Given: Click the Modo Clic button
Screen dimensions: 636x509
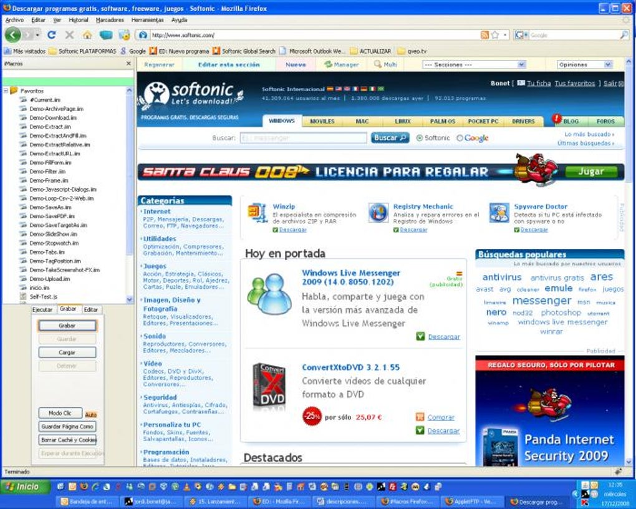Looking at the screenshot, I should tap(60, 413).
